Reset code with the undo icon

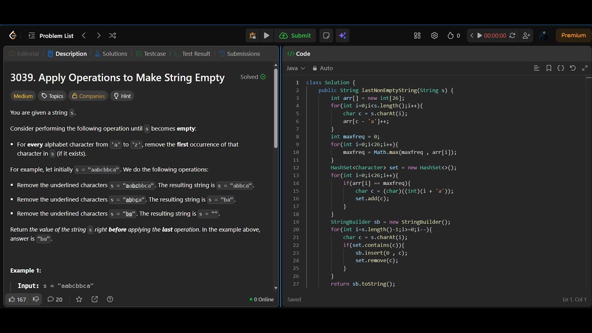573,68
